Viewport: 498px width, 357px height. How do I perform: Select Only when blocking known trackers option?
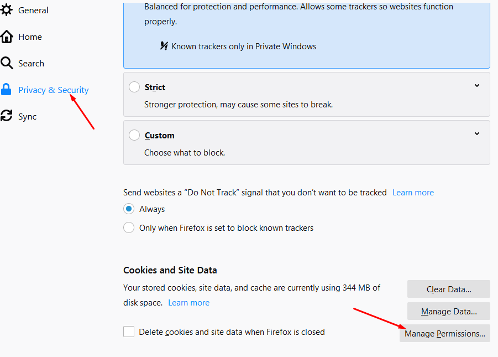(x=129, y=228)
